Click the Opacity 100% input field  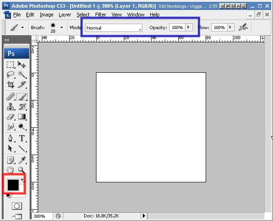click(x=177, y=27)
